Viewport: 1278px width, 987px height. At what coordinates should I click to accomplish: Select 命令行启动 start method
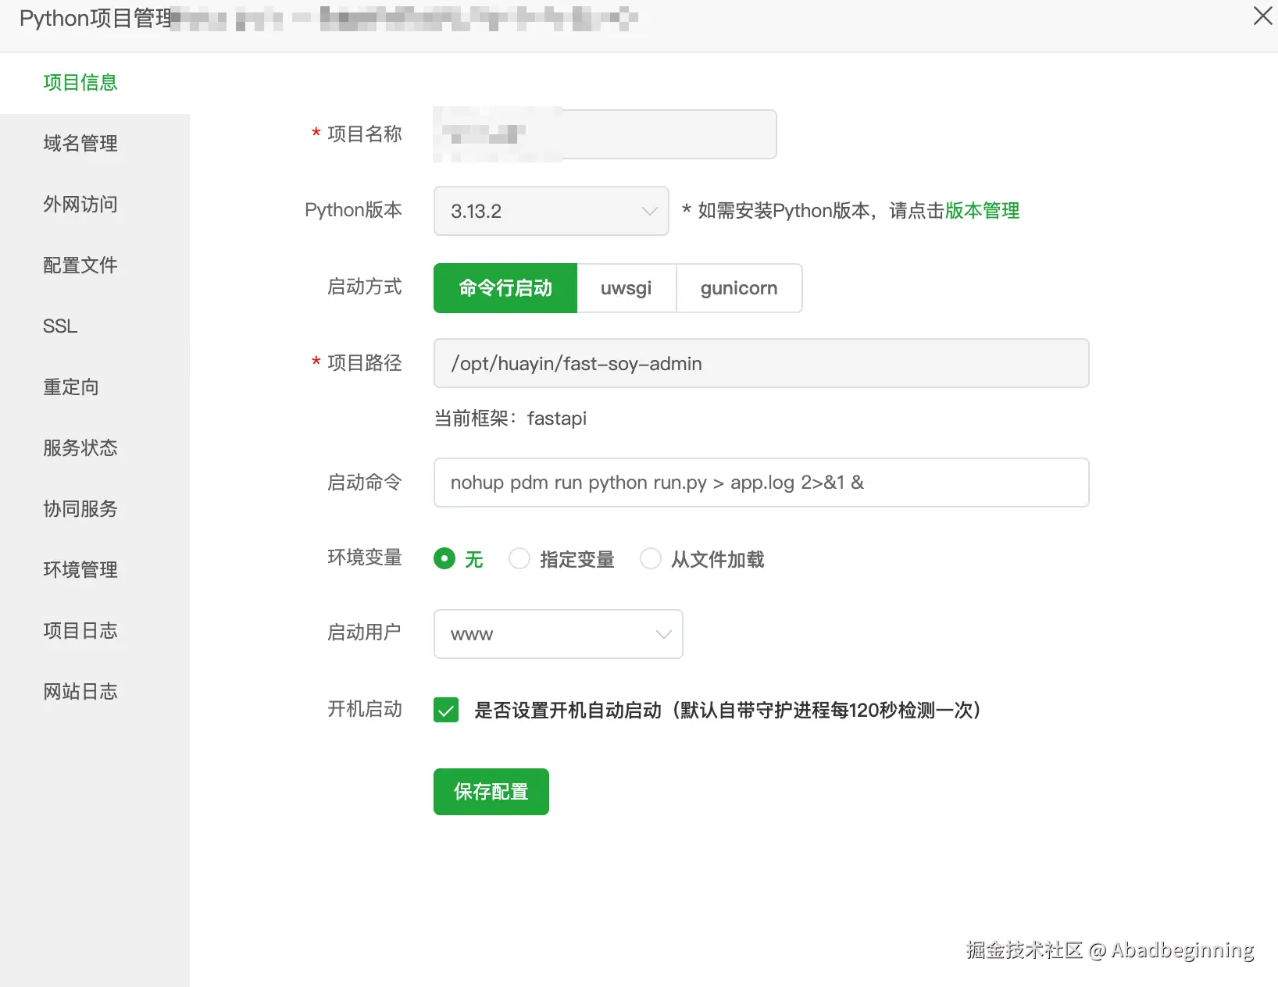point(505,288)
